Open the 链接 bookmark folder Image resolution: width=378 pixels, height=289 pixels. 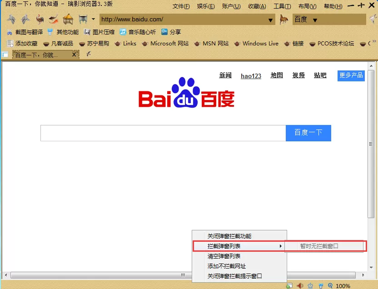(x=294, y=43)
